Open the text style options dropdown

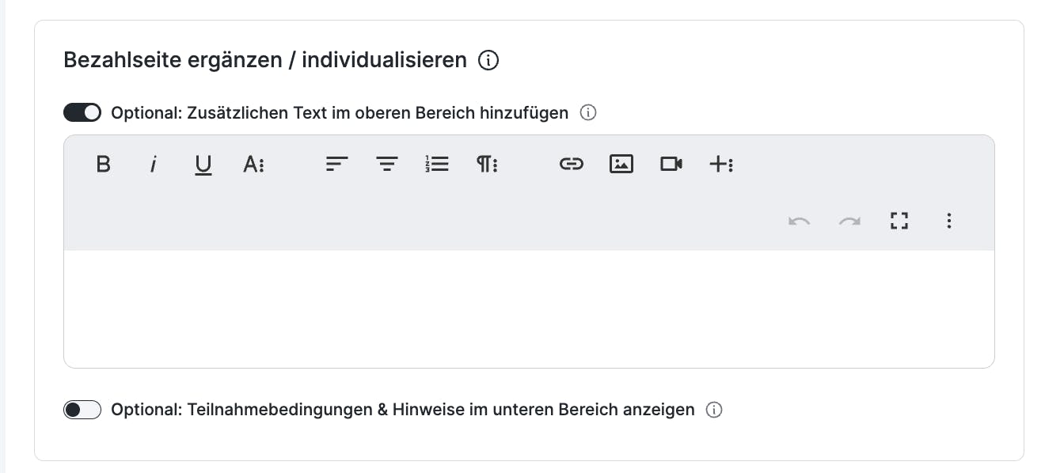tap(253, 165)
